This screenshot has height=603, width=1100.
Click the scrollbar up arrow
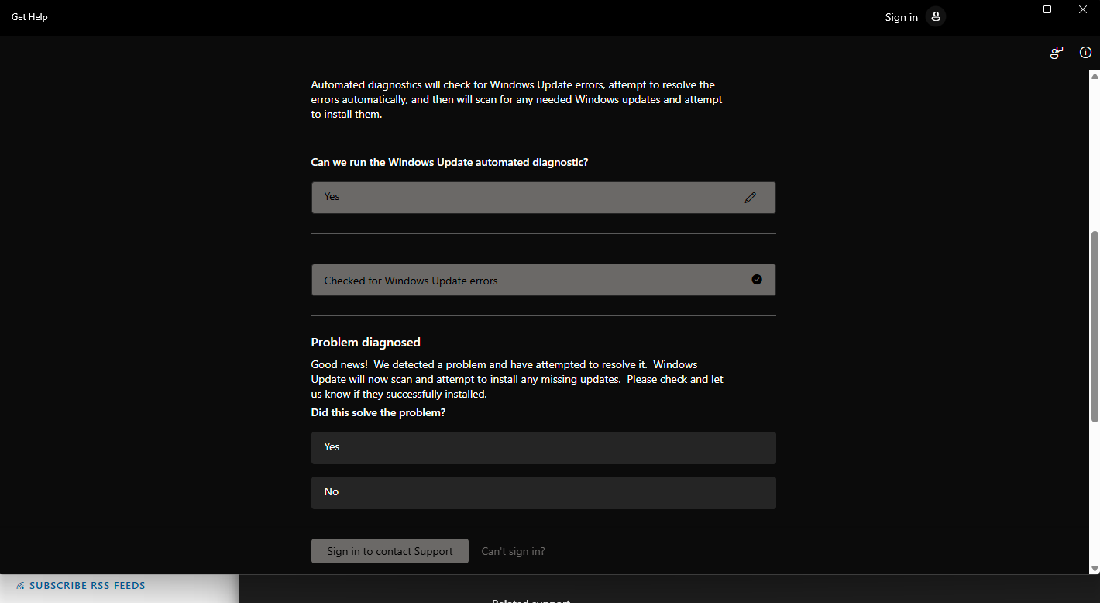coord(1095,76)
